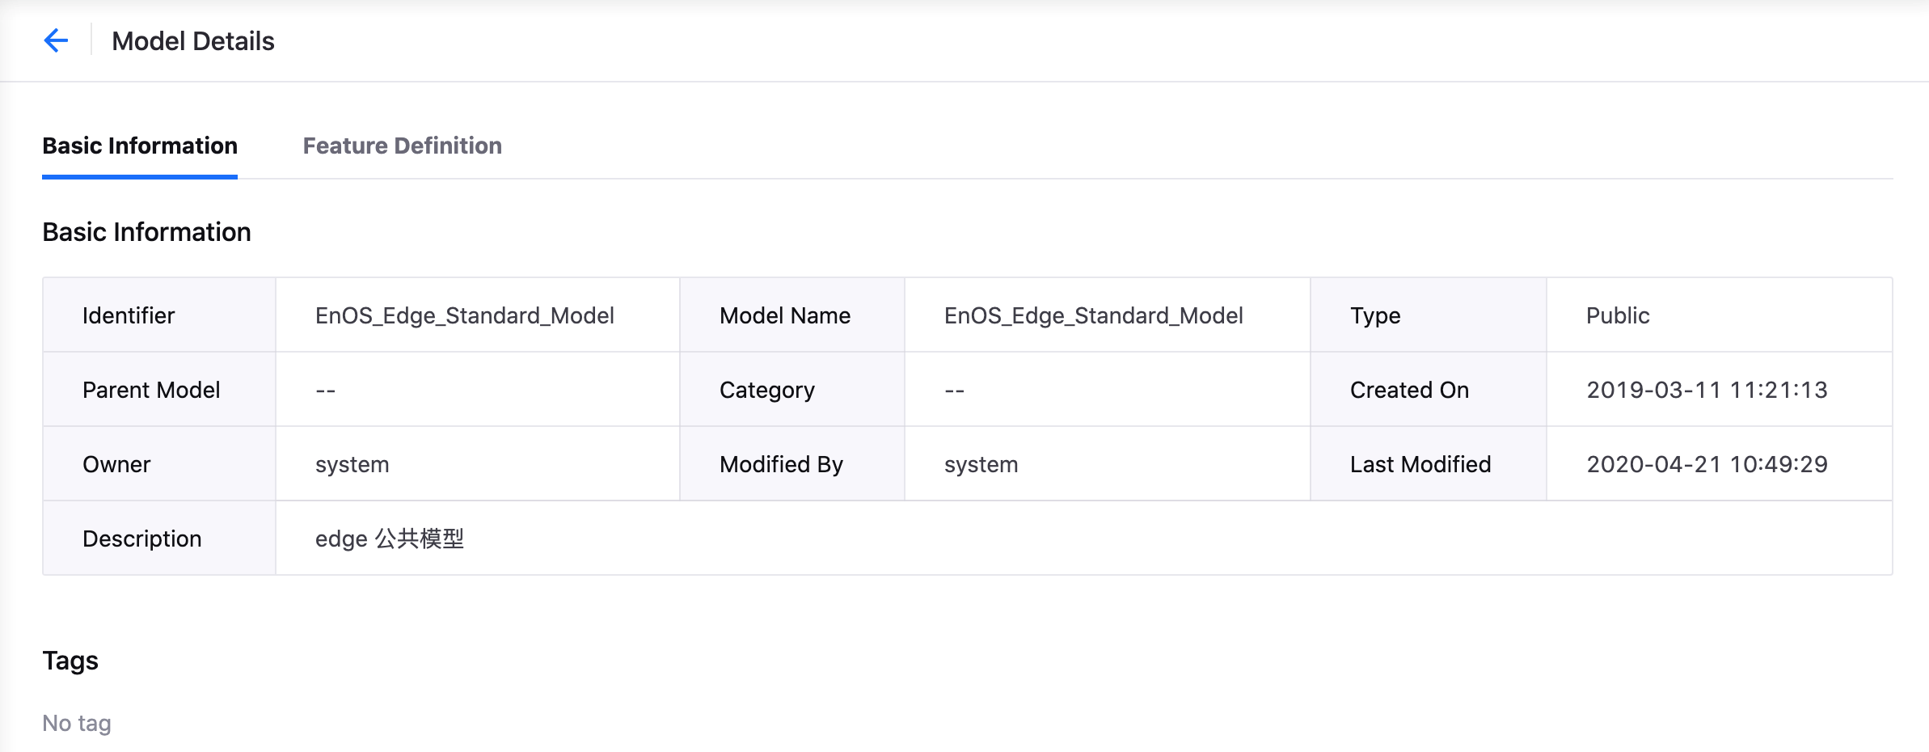Click the Description label cell
This screenshot has height=752, width=1929.
click(159, 539)
